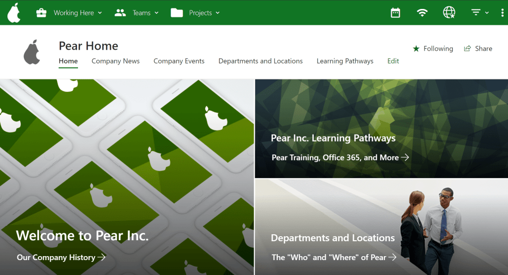Click the globe with star icon

click(x=449, y=12)
